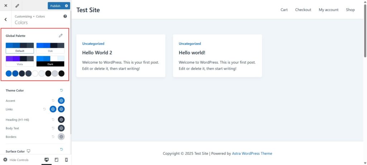This screenshot has height=165, width=367.
Task: Click the Publish button
Action: point(55,6)
